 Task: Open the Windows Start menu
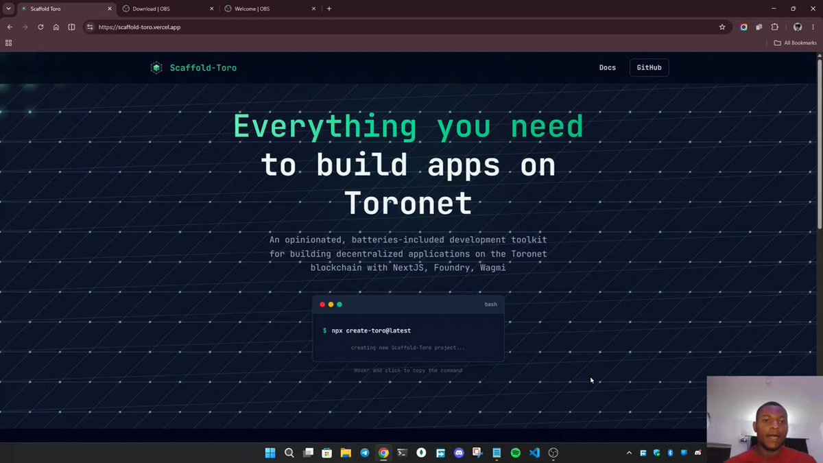pos(270,453)
